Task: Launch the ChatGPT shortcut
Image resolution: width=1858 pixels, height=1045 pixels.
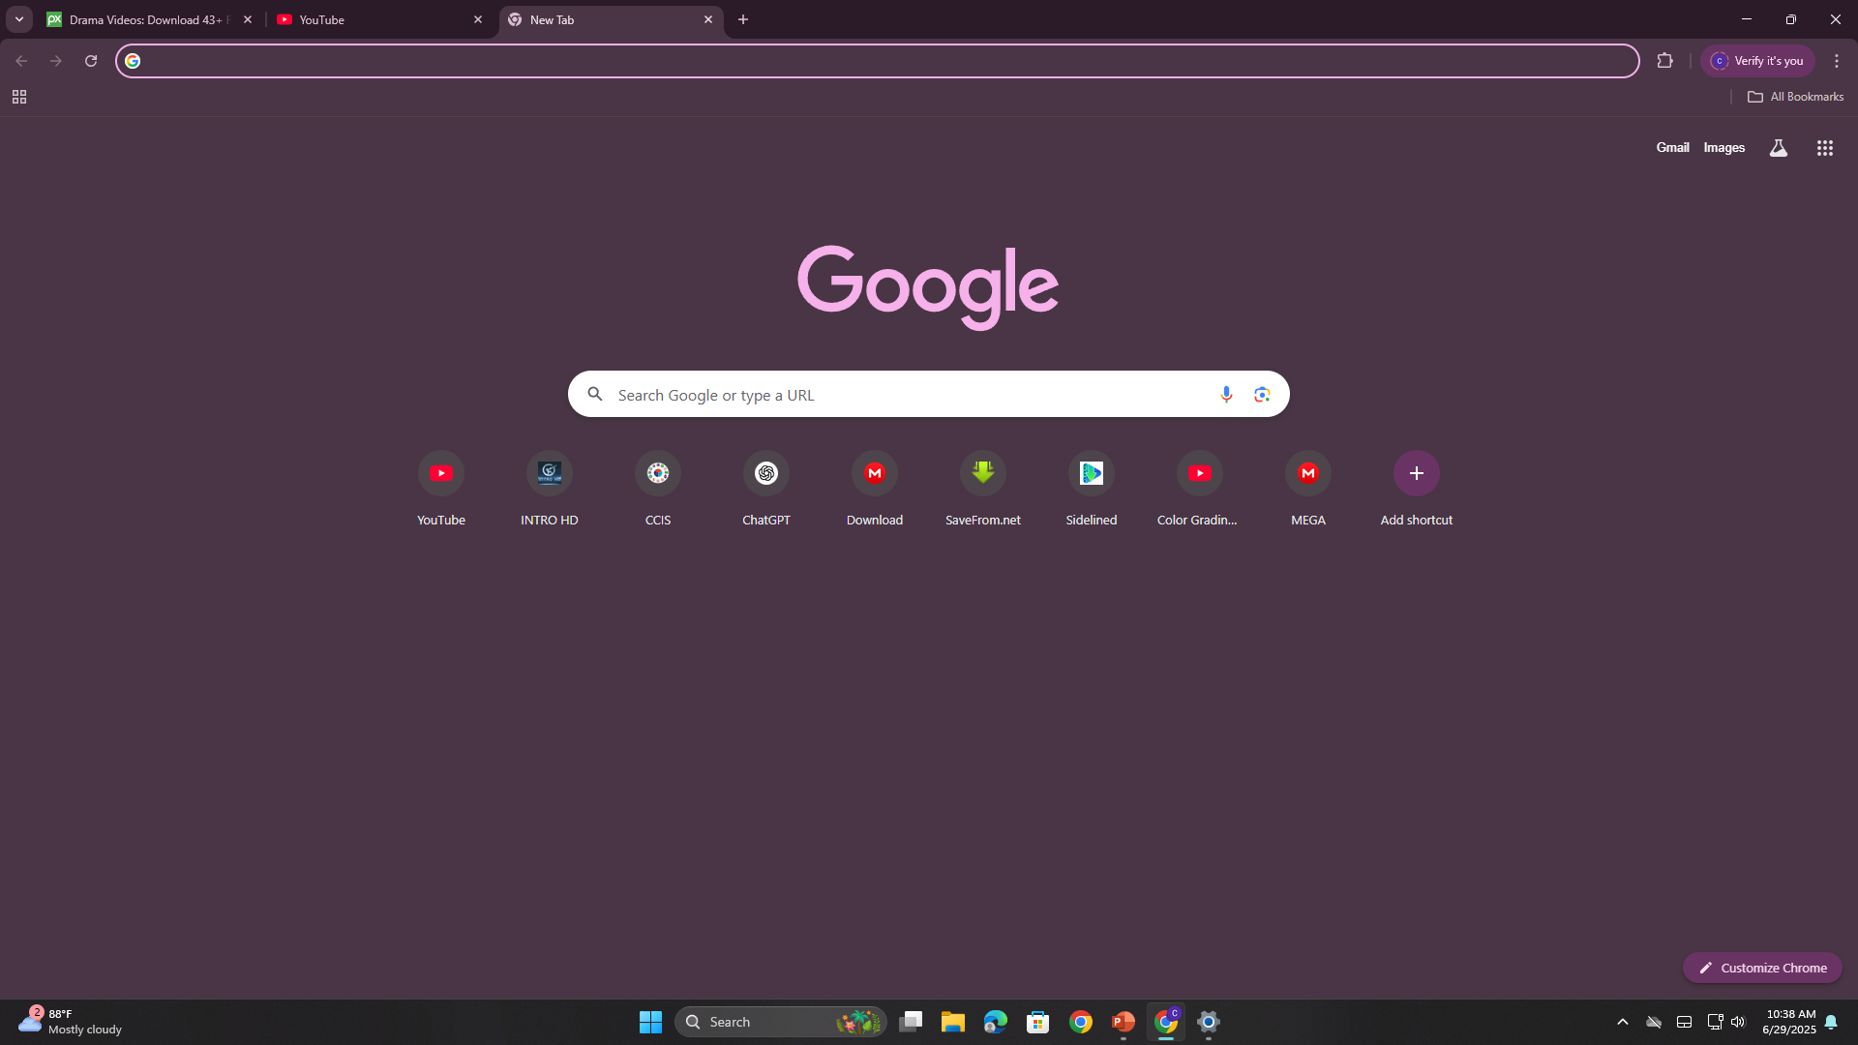Action: point(766,489)
